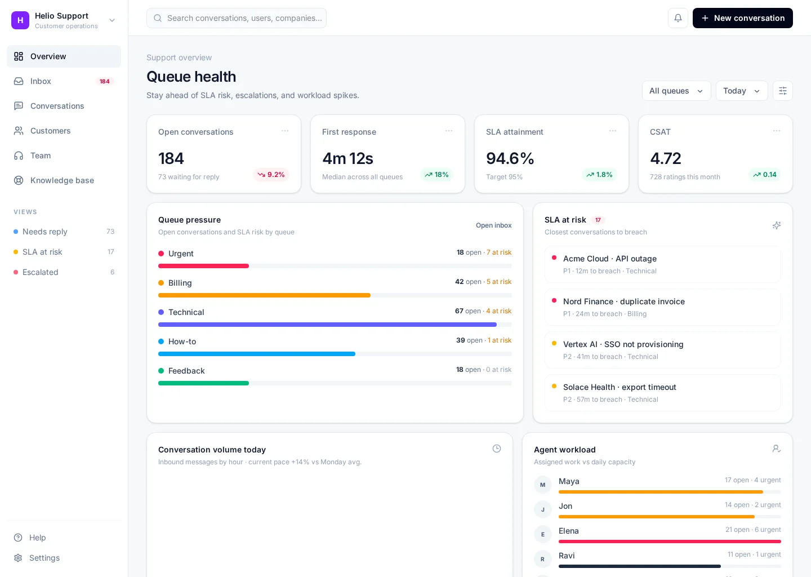
Task: Click Elena's avatar in Agent workload
Action: pyautogui.click(x=543, y=534)
